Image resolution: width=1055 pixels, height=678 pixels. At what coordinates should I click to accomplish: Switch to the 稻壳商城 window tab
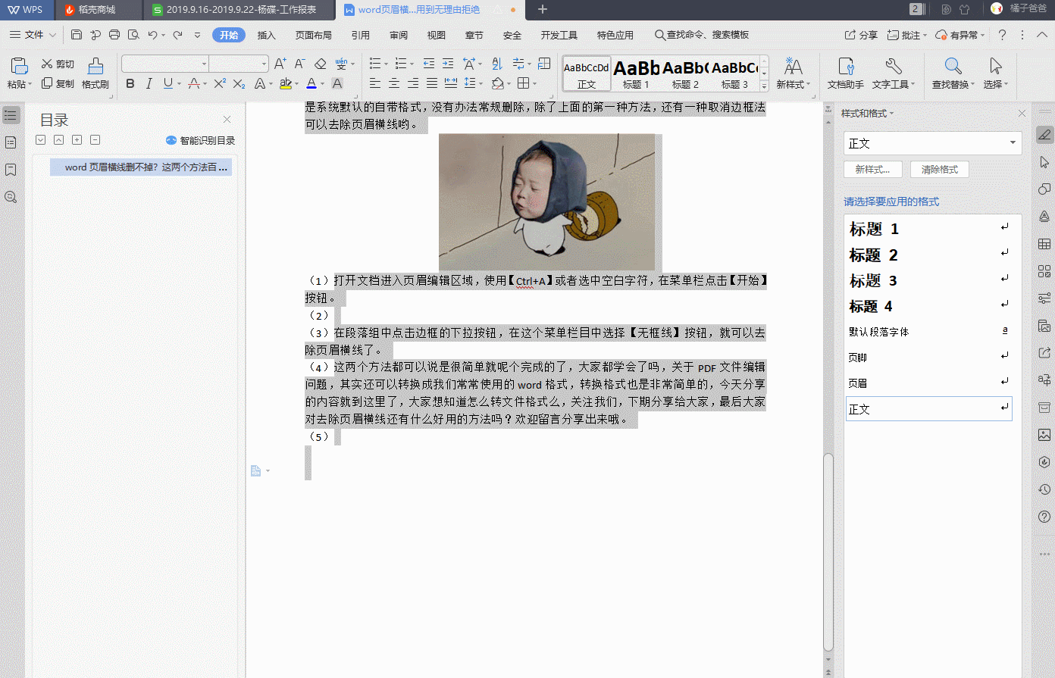click(x=97, y=10)
